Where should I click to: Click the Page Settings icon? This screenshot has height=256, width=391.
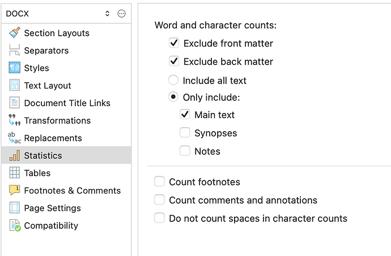click(15, 208)
